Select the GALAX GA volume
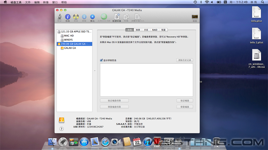This screenshot has height=150, width=268. [x=70, y=48]
